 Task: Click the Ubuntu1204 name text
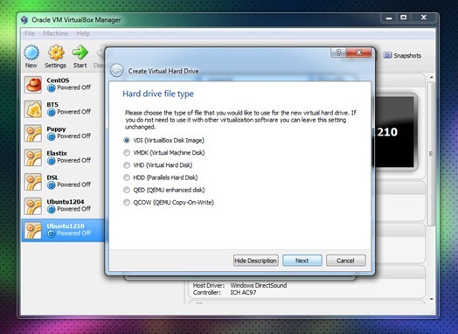[x=66, y=202]
